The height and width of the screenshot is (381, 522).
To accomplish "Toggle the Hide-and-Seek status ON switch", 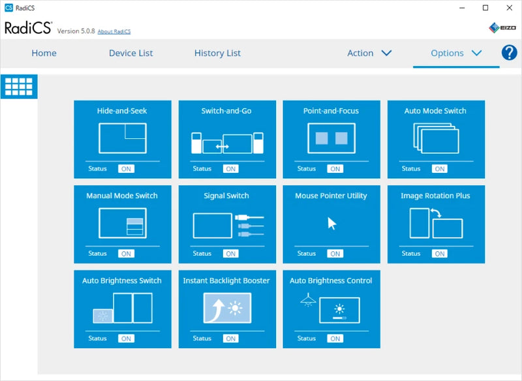I will coord(126,169).
